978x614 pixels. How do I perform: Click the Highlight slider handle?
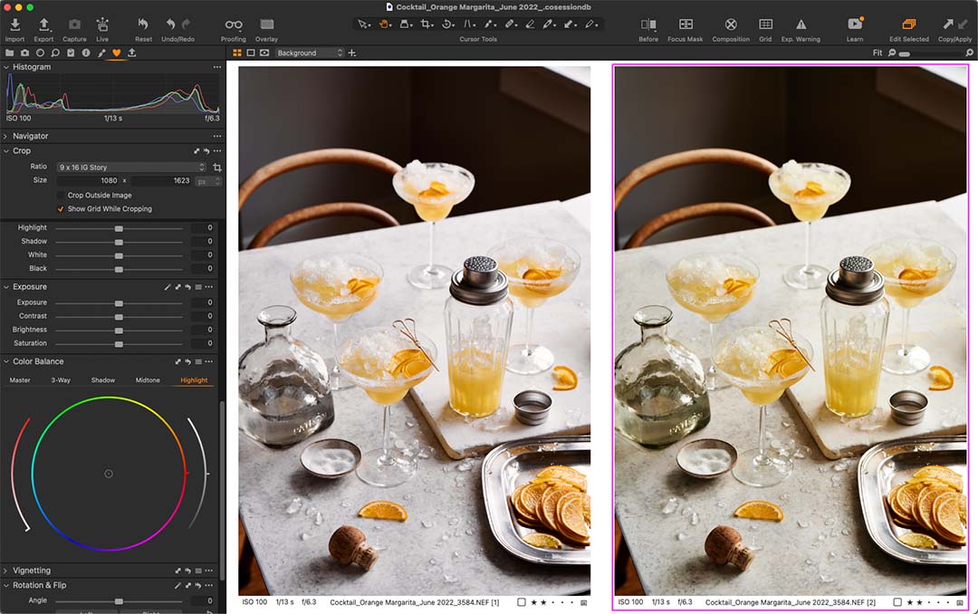tap(119, 228)
